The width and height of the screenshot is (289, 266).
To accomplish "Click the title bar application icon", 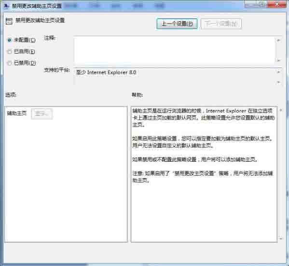I will click(x=6, y=6).
